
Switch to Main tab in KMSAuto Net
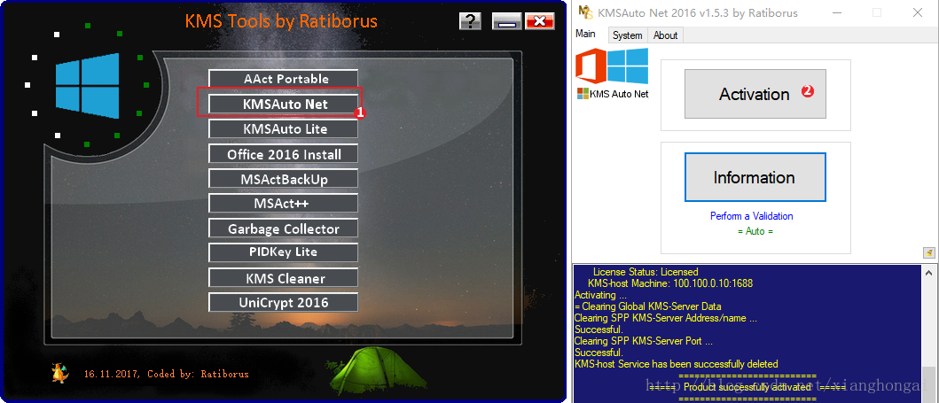tap(586, 34)
